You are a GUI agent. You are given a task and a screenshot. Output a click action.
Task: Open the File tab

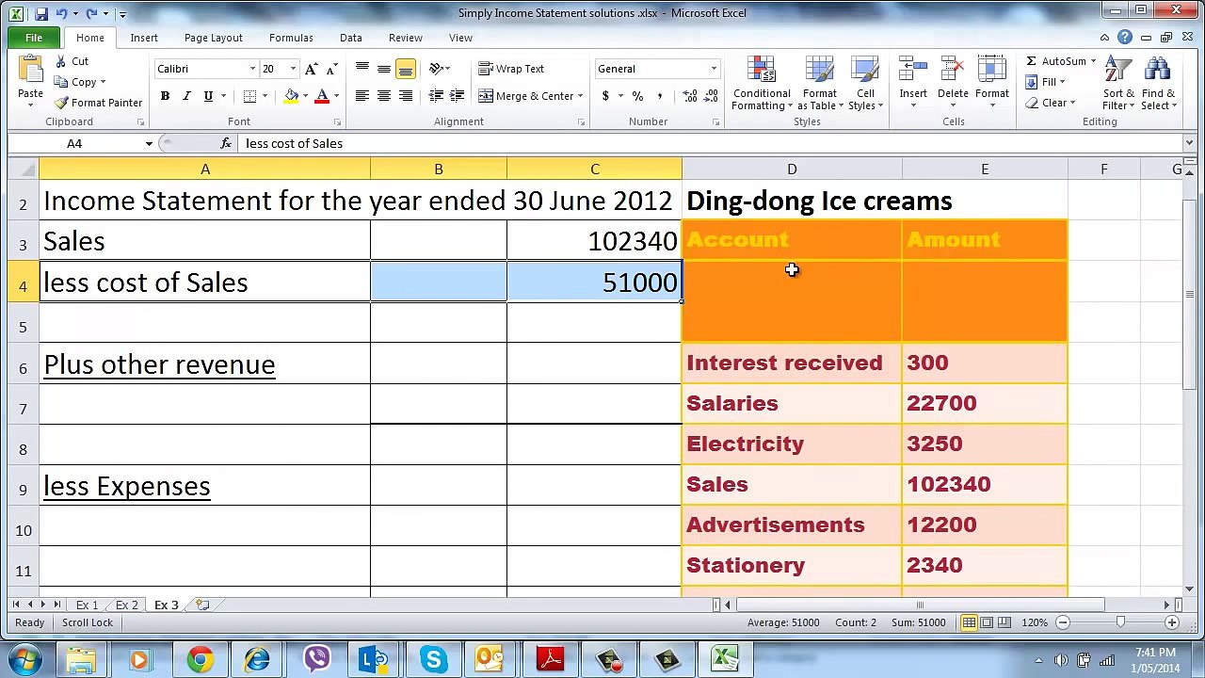tap(33, 38)
